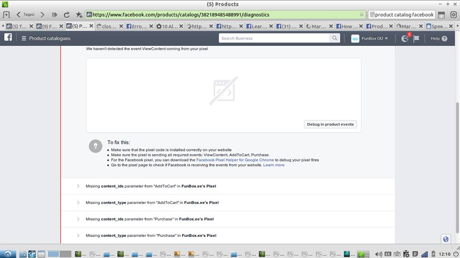Screen dimensions: 460x258
Task: Click Debug in product events button
Action: tap(330, 124)
